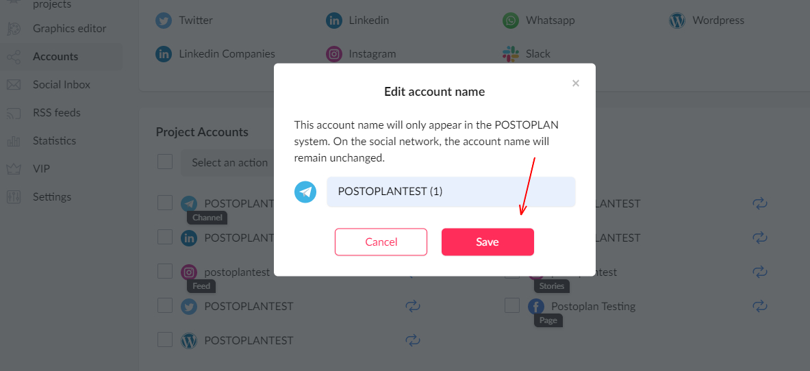Click the Slack network icon
The image size is (810, 371).
pos(511,54)
